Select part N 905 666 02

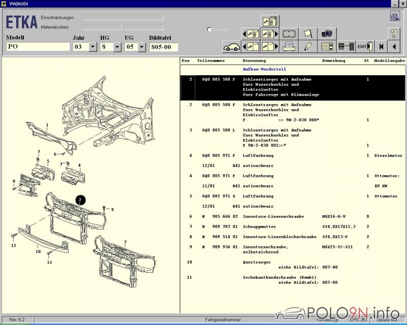tap(292, 216)
